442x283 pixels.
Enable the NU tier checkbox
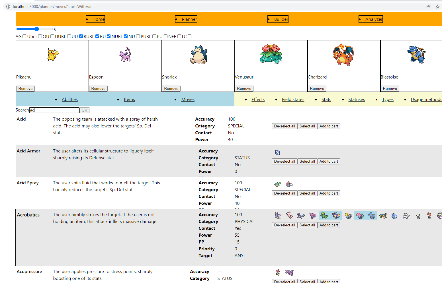click(x=138, y=36)
